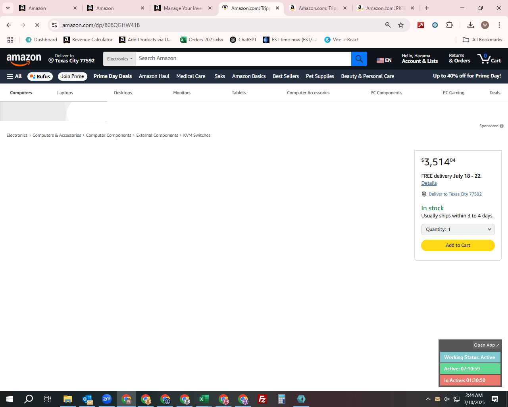Viewport: 508px width, 407px height.
Task: Open Account & Lists menu
Action: 419,58
